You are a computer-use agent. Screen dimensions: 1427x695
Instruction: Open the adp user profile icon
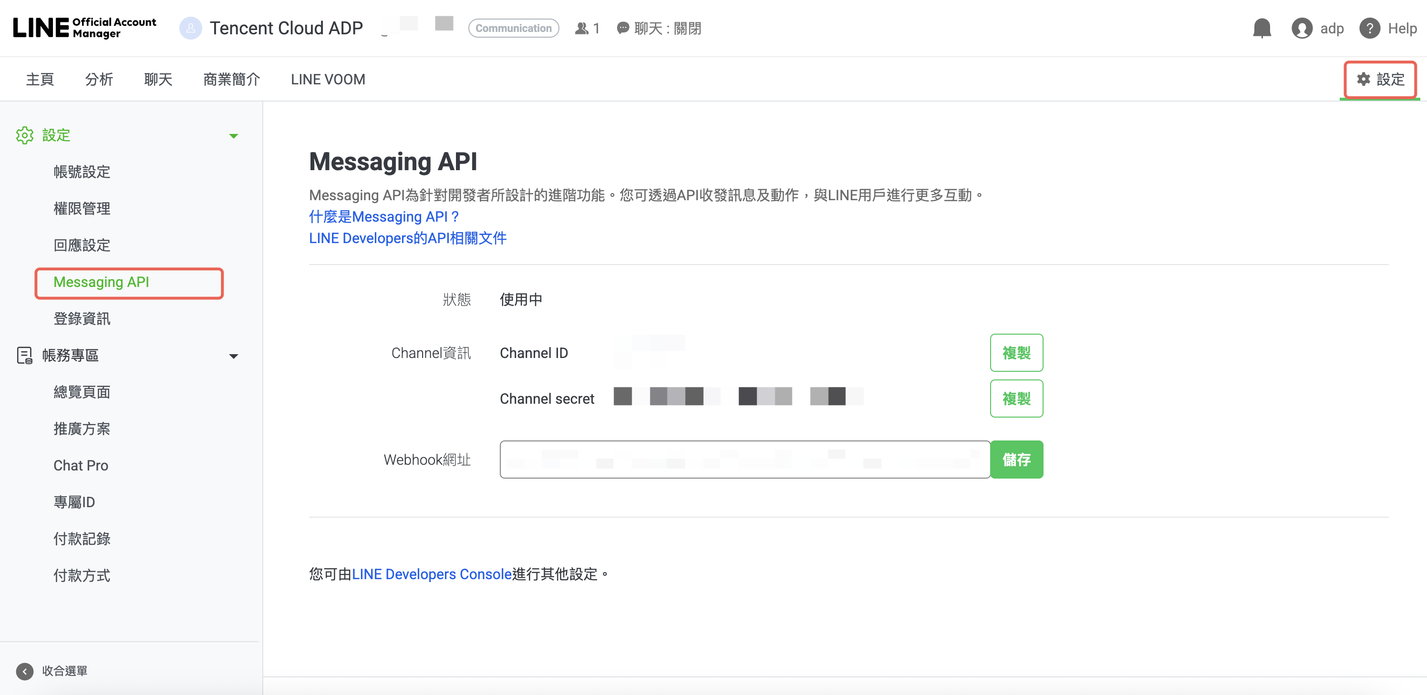click(x=1301, y=28)
